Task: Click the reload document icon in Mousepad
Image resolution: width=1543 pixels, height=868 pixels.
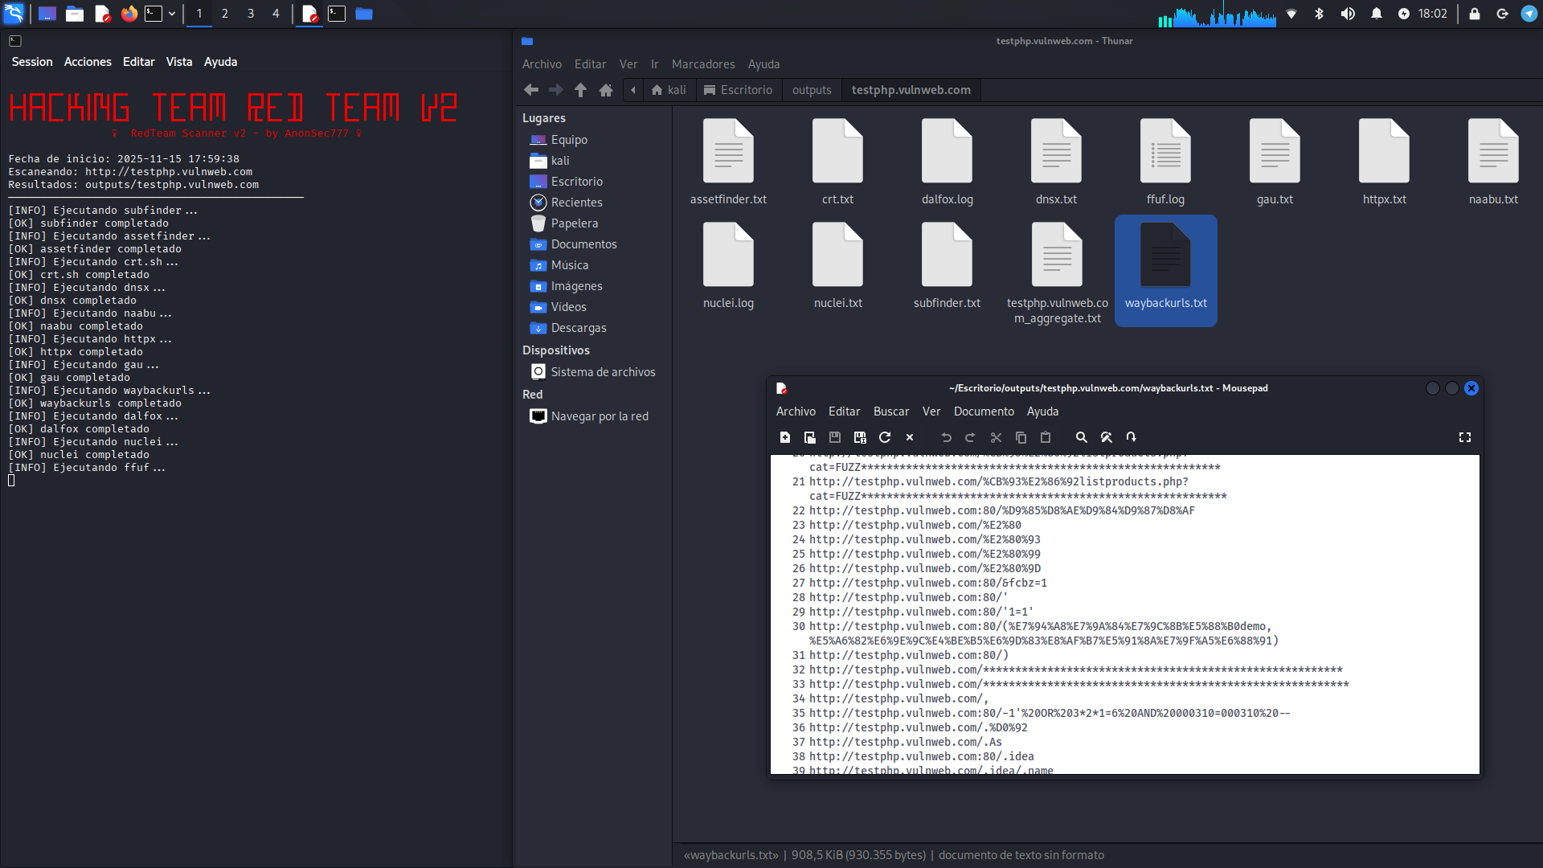Action: 885,437
